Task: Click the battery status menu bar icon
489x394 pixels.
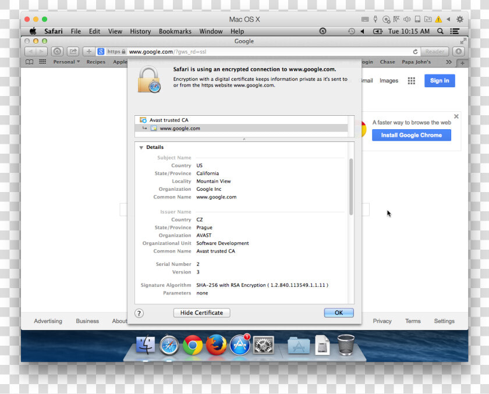Action: 378,31
